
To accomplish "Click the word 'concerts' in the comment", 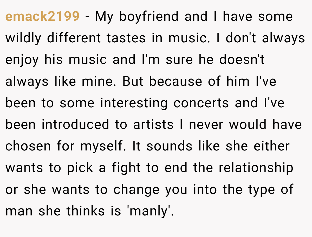I will click(201, 103).
